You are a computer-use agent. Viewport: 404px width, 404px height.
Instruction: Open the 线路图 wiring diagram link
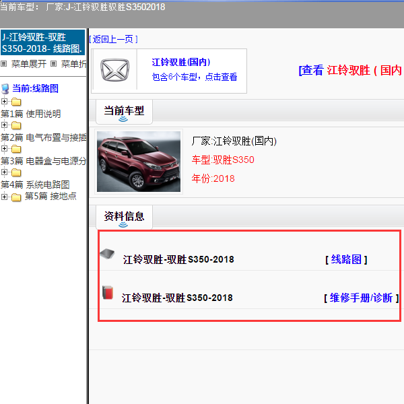346,259
